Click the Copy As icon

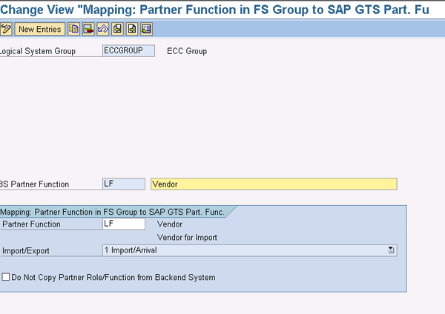[73, 29]
